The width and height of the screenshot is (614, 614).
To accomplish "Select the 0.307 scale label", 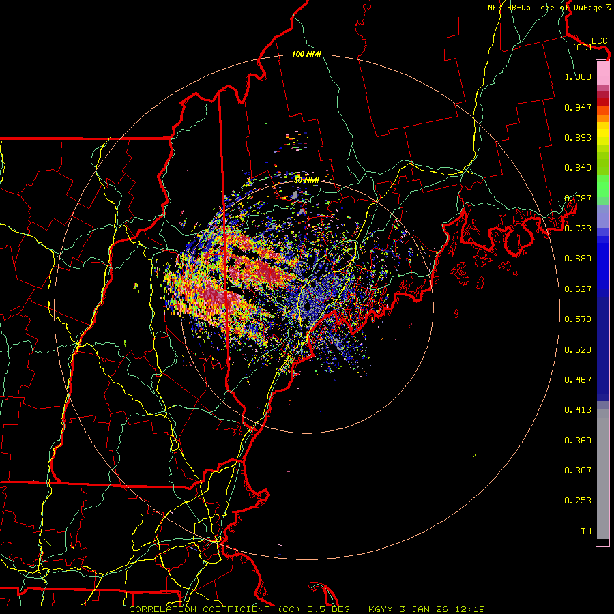I will (x=578, y=471).
